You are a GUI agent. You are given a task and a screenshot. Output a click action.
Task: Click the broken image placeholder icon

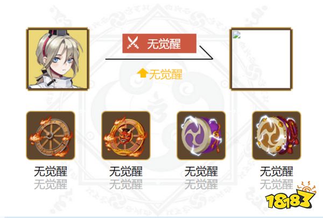coord(236,34)
